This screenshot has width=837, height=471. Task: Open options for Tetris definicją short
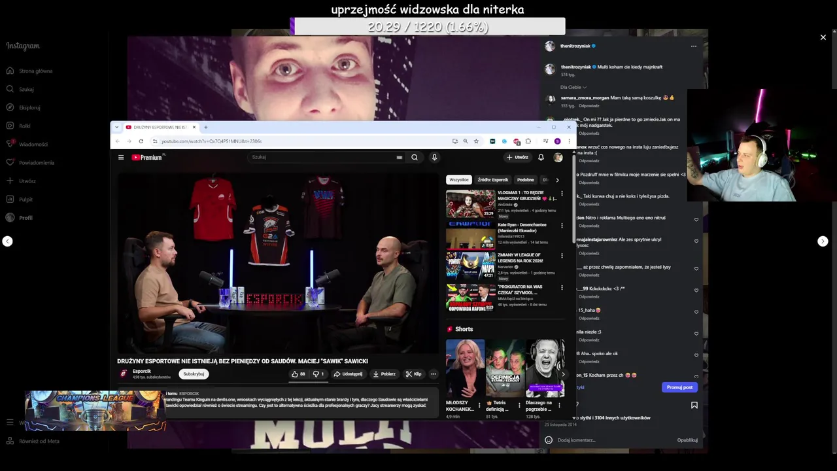[x=519, y=405]
